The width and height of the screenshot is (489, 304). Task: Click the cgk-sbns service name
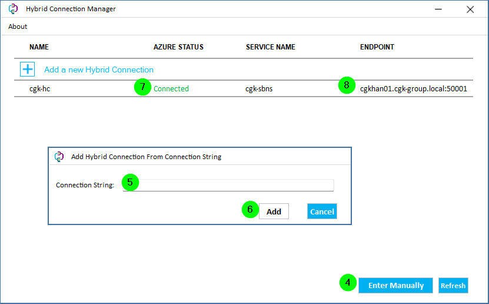coord(259,88)
